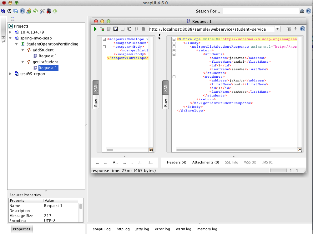Select the XML tab of the response editor
313x234 pixels.
pyautogui.click(x=165, y=88)
